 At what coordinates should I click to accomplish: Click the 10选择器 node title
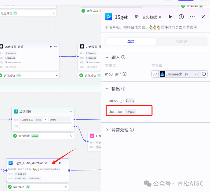(25, 112)
